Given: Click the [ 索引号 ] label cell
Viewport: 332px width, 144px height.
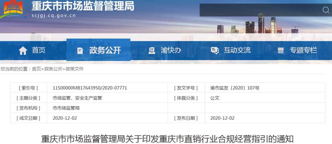Looking at the screenshot, I should coord(28,88).
